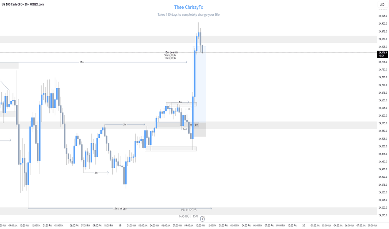The width and height of the screenshot is (389, 229).
Task: Click the countdown timer 13:04 label
Action: point(382,56)
